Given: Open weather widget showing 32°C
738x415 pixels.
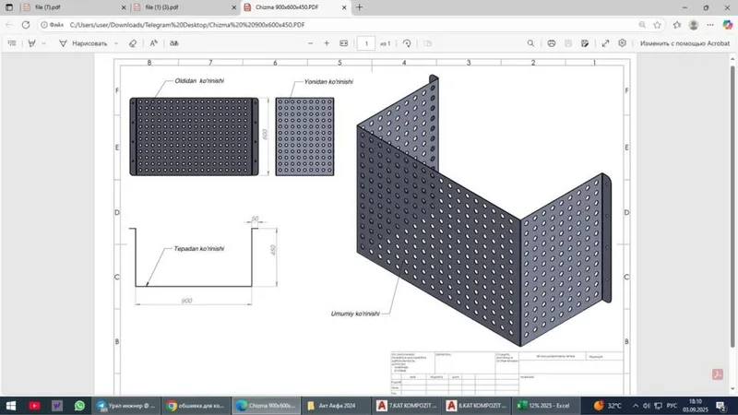Looking at the screenshot, I should point(607,406).
